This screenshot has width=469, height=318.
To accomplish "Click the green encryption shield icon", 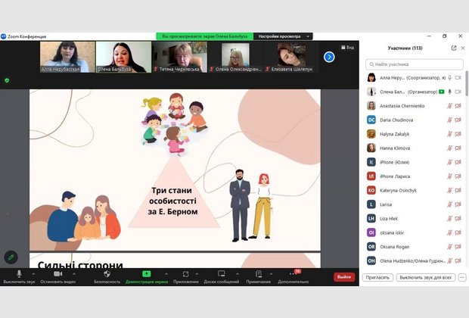I will point(7,79).
